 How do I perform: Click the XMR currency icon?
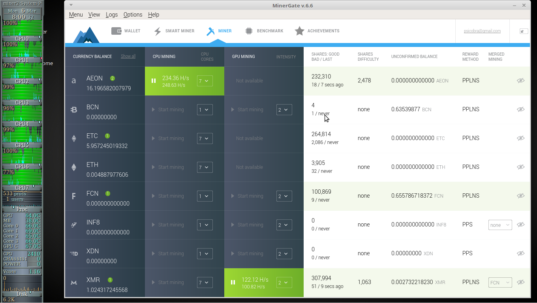tap(73, 282)
